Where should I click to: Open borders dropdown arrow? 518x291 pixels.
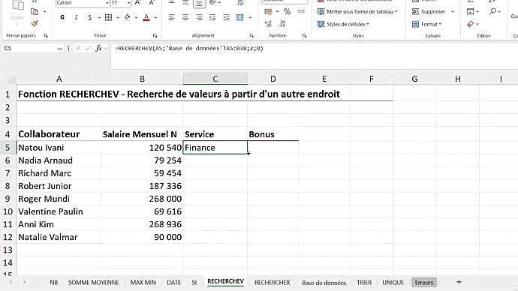coord(117,18)
